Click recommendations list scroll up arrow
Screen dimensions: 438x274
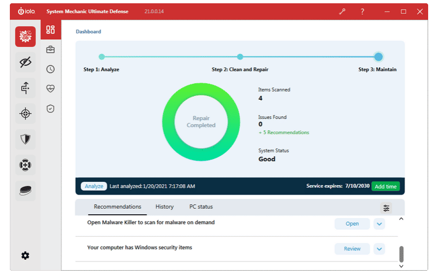pos(401,219)
